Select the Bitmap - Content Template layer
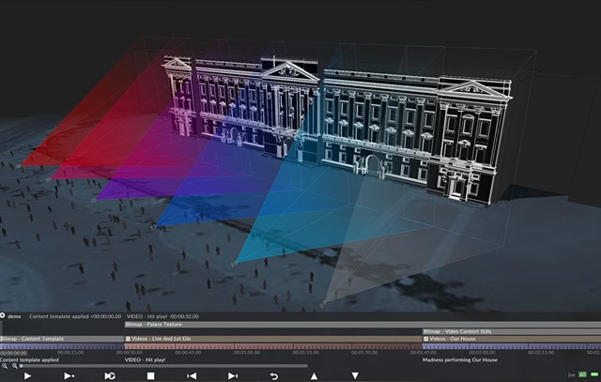 pyautogui.click(x=62, y=339)
